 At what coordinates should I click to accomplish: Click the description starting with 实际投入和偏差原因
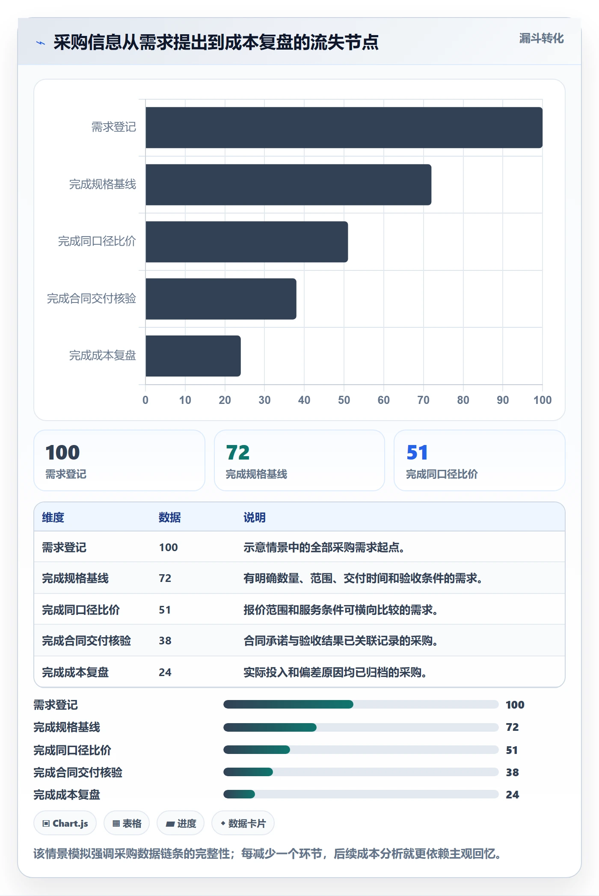[x=335, y=672]
